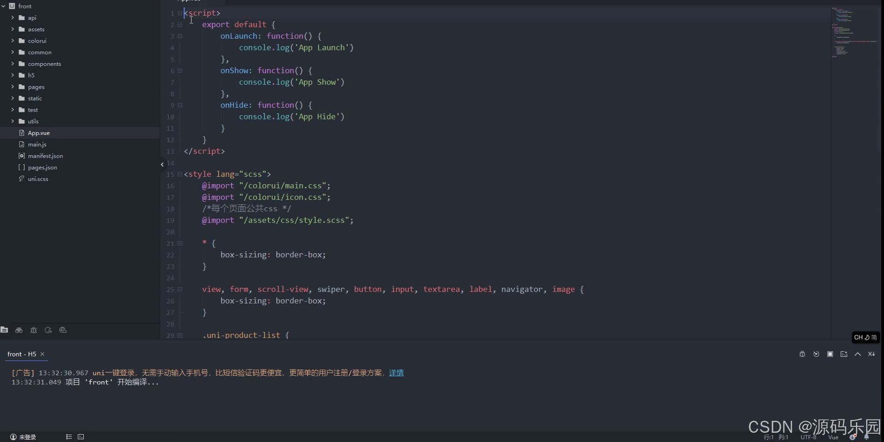Open a new terminal from console toolbar
Screen dimensions: 884x442
(x=844, y=354)
